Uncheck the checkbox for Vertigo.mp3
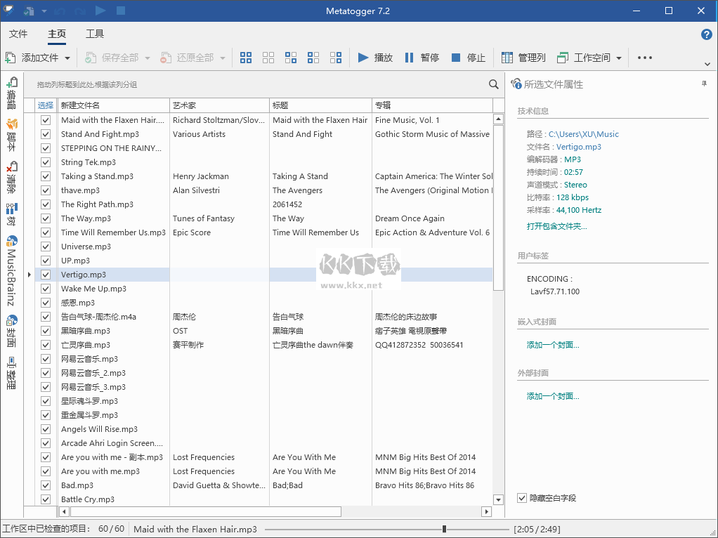Screen dimensions: 718x538 [46, 275]
